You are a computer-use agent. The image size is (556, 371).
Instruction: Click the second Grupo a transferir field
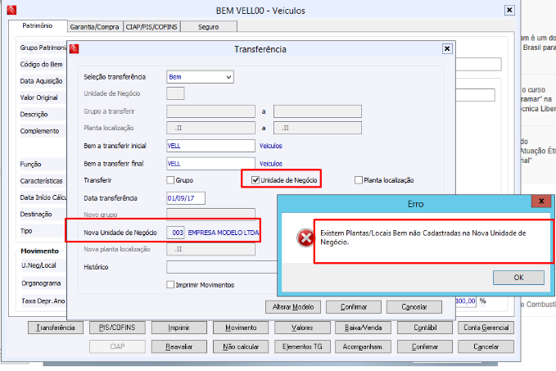pyautogui.click(x=318, y=111)
